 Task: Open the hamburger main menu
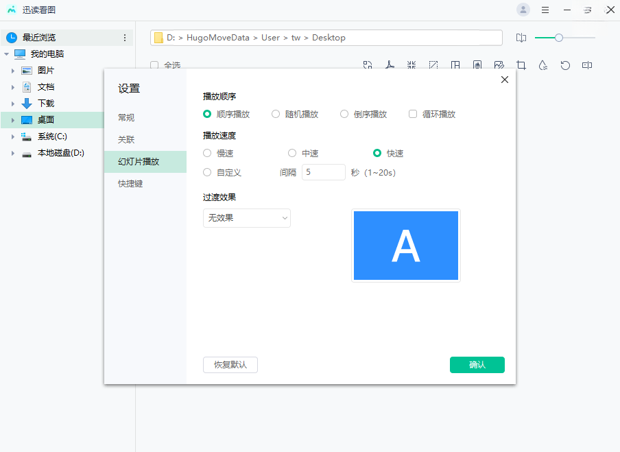click(545, 10)
